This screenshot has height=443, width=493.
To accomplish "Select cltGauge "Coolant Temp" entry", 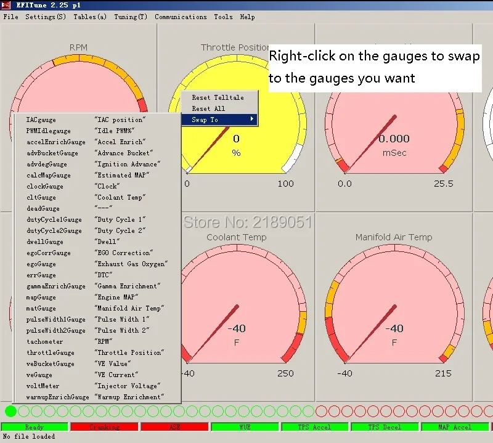I will pos(97,197).
